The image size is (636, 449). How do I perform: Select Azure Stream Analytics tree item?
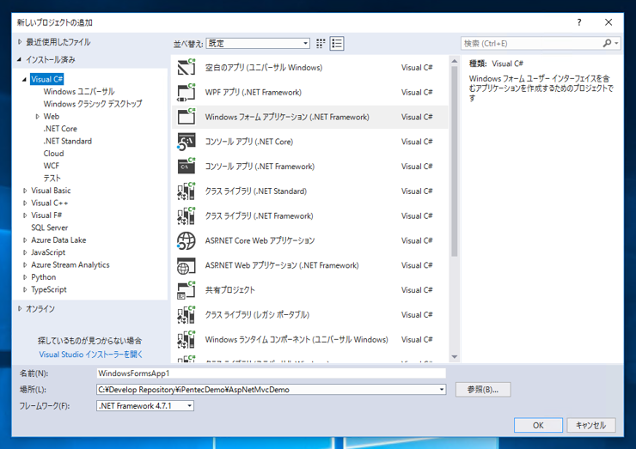tap(70, 264)
